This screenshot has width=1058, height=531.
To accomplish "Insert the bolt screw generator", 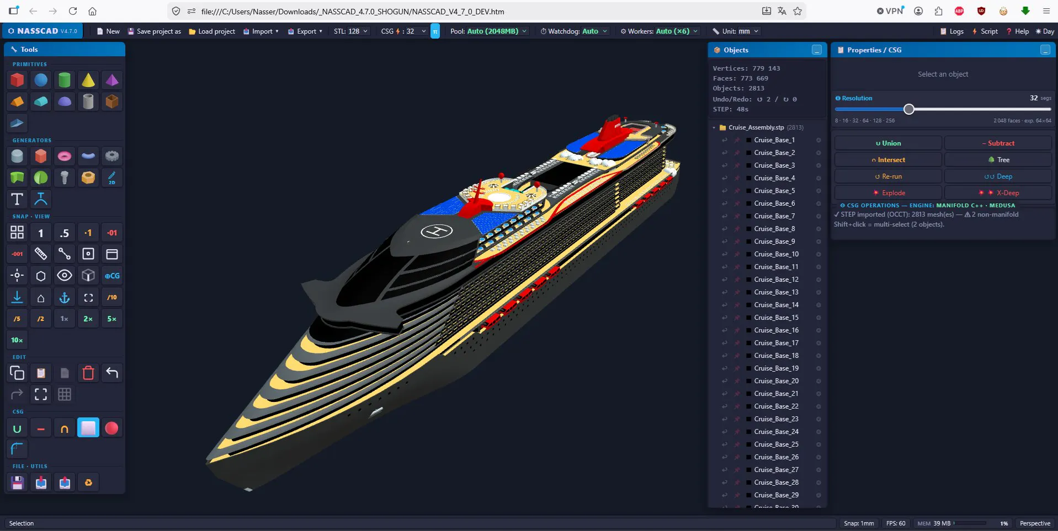I will click(65, 178).
